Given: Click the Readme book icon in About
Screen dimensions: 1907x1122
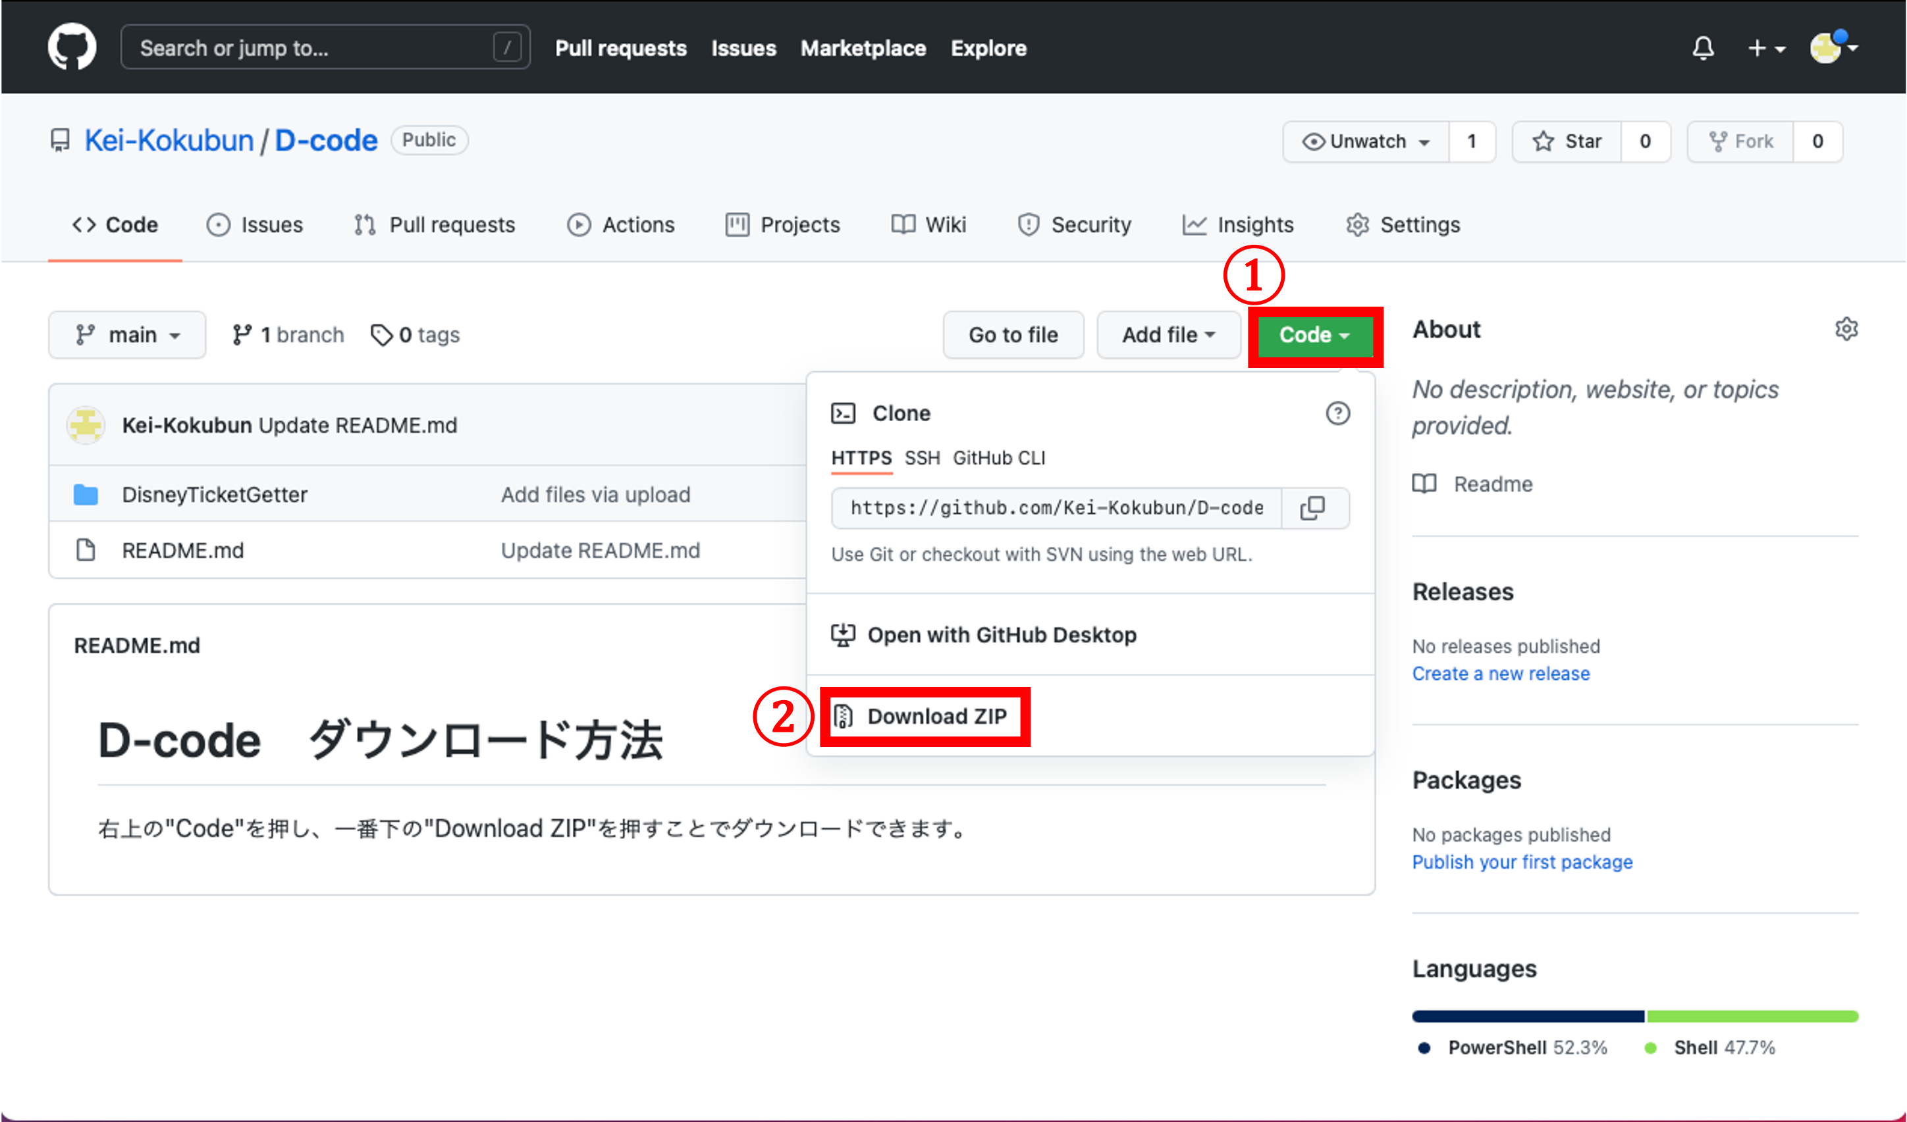Looking at the screenshot, I should [x=1425, y=484].
